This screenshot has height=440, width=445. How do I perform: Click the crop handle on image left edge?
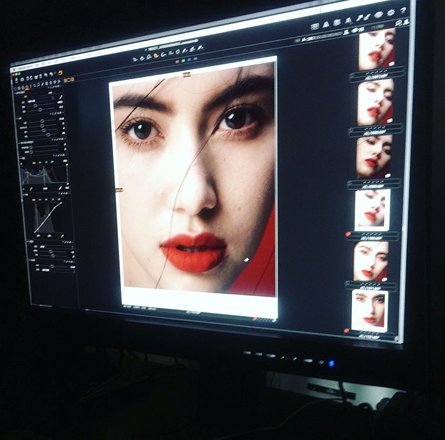pyautogui.click(x=119, y=190)
